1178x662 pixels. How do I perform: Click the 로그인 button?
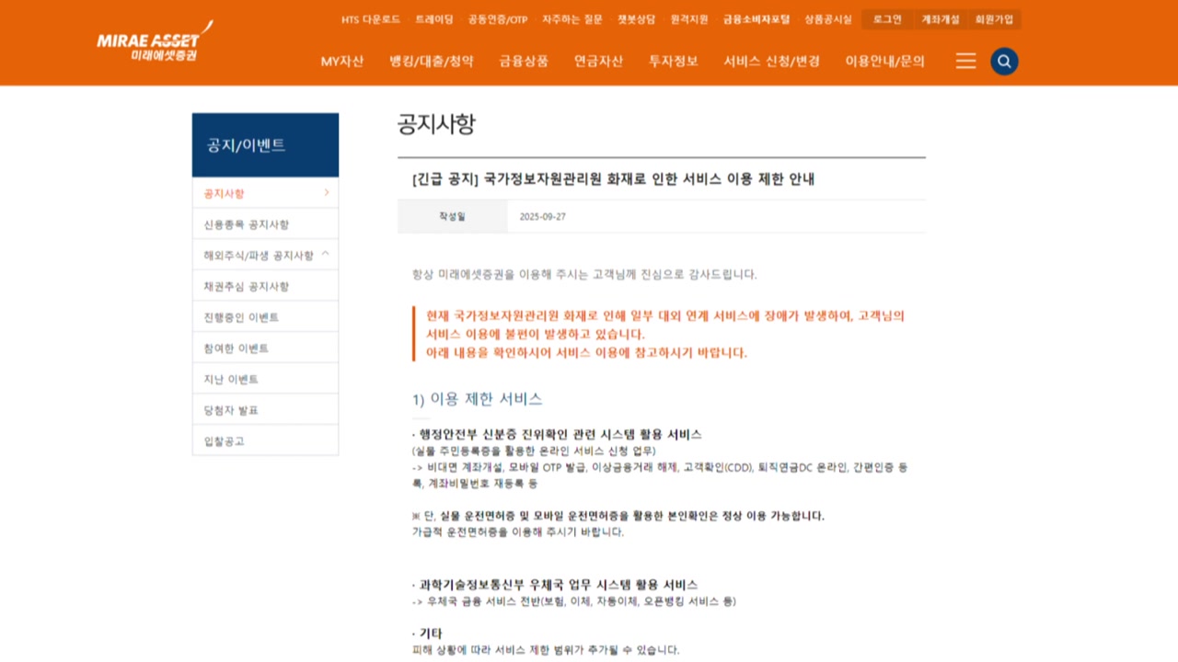[x=887, y=19]
